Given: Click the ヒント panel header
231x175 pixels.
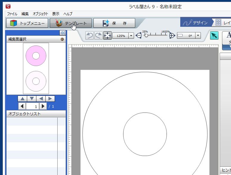Looking at the screenshot, I should click(225, 170).
